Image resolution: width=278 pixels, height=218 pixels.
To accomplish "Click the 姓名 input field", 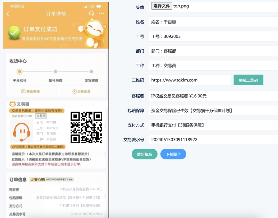I will [213, 22].
